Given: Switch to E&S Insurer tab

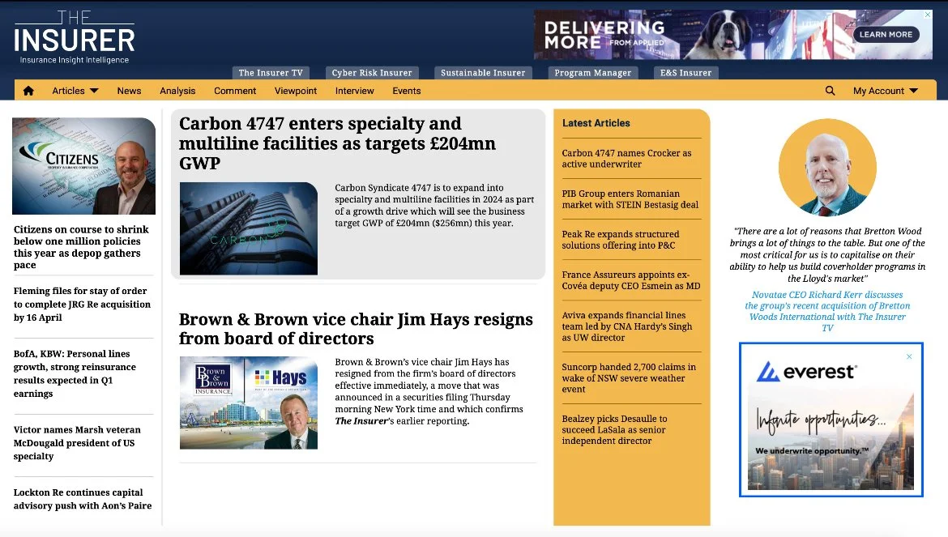Looking at the screenshot, I should [x=685, y=73].
